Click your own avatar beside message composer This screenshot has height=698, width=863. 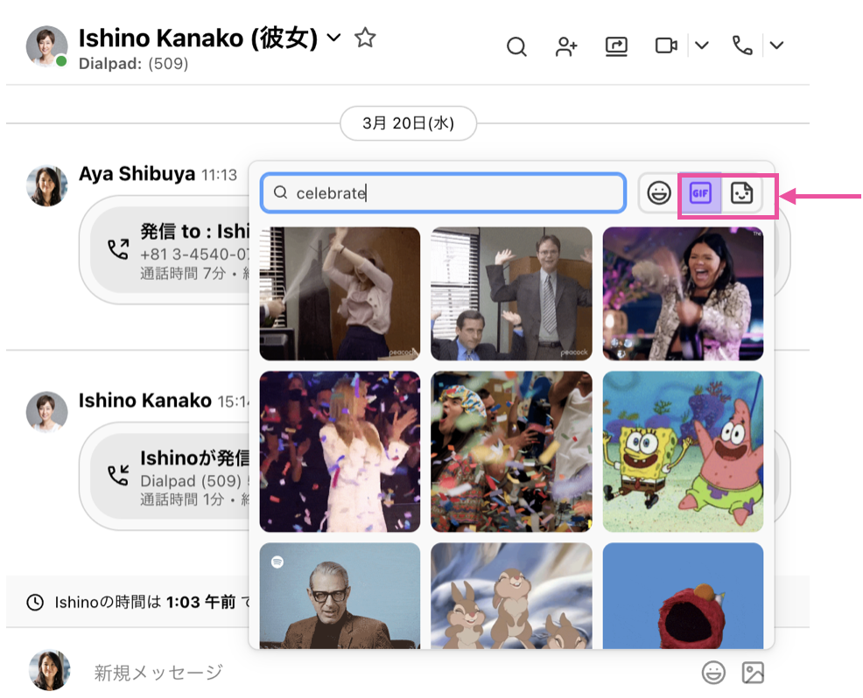pos(50,671)
